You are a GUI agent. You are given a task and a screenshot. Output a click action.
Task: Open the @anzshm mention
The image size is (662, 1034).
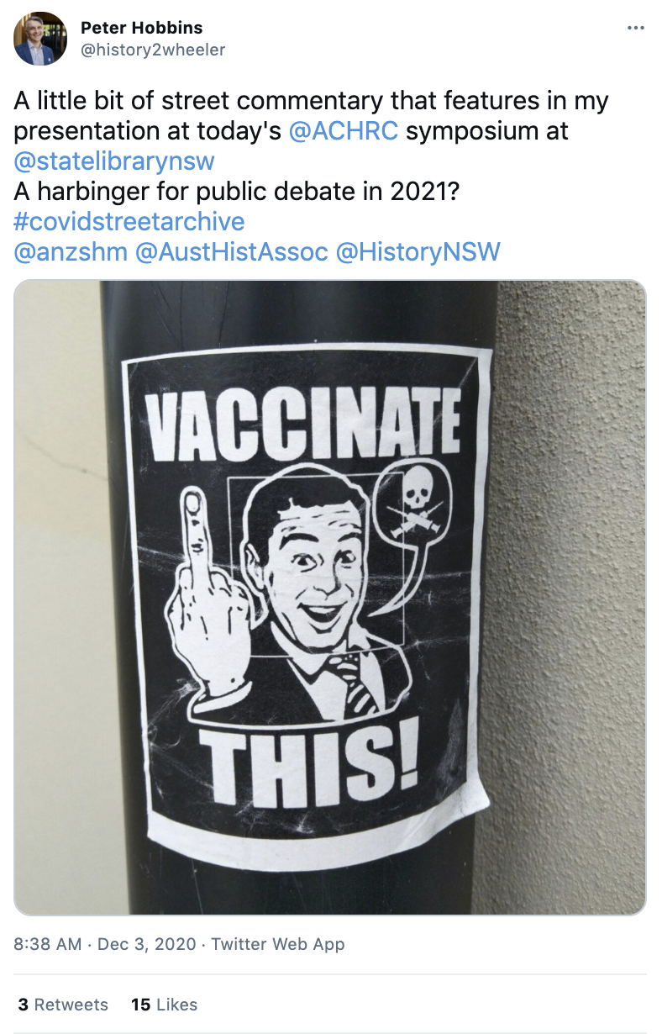pos(71,252)
